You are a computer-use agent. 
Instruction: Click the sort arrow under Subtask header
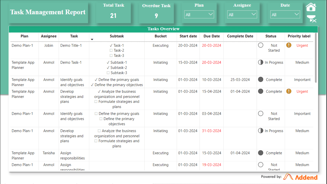92,39
